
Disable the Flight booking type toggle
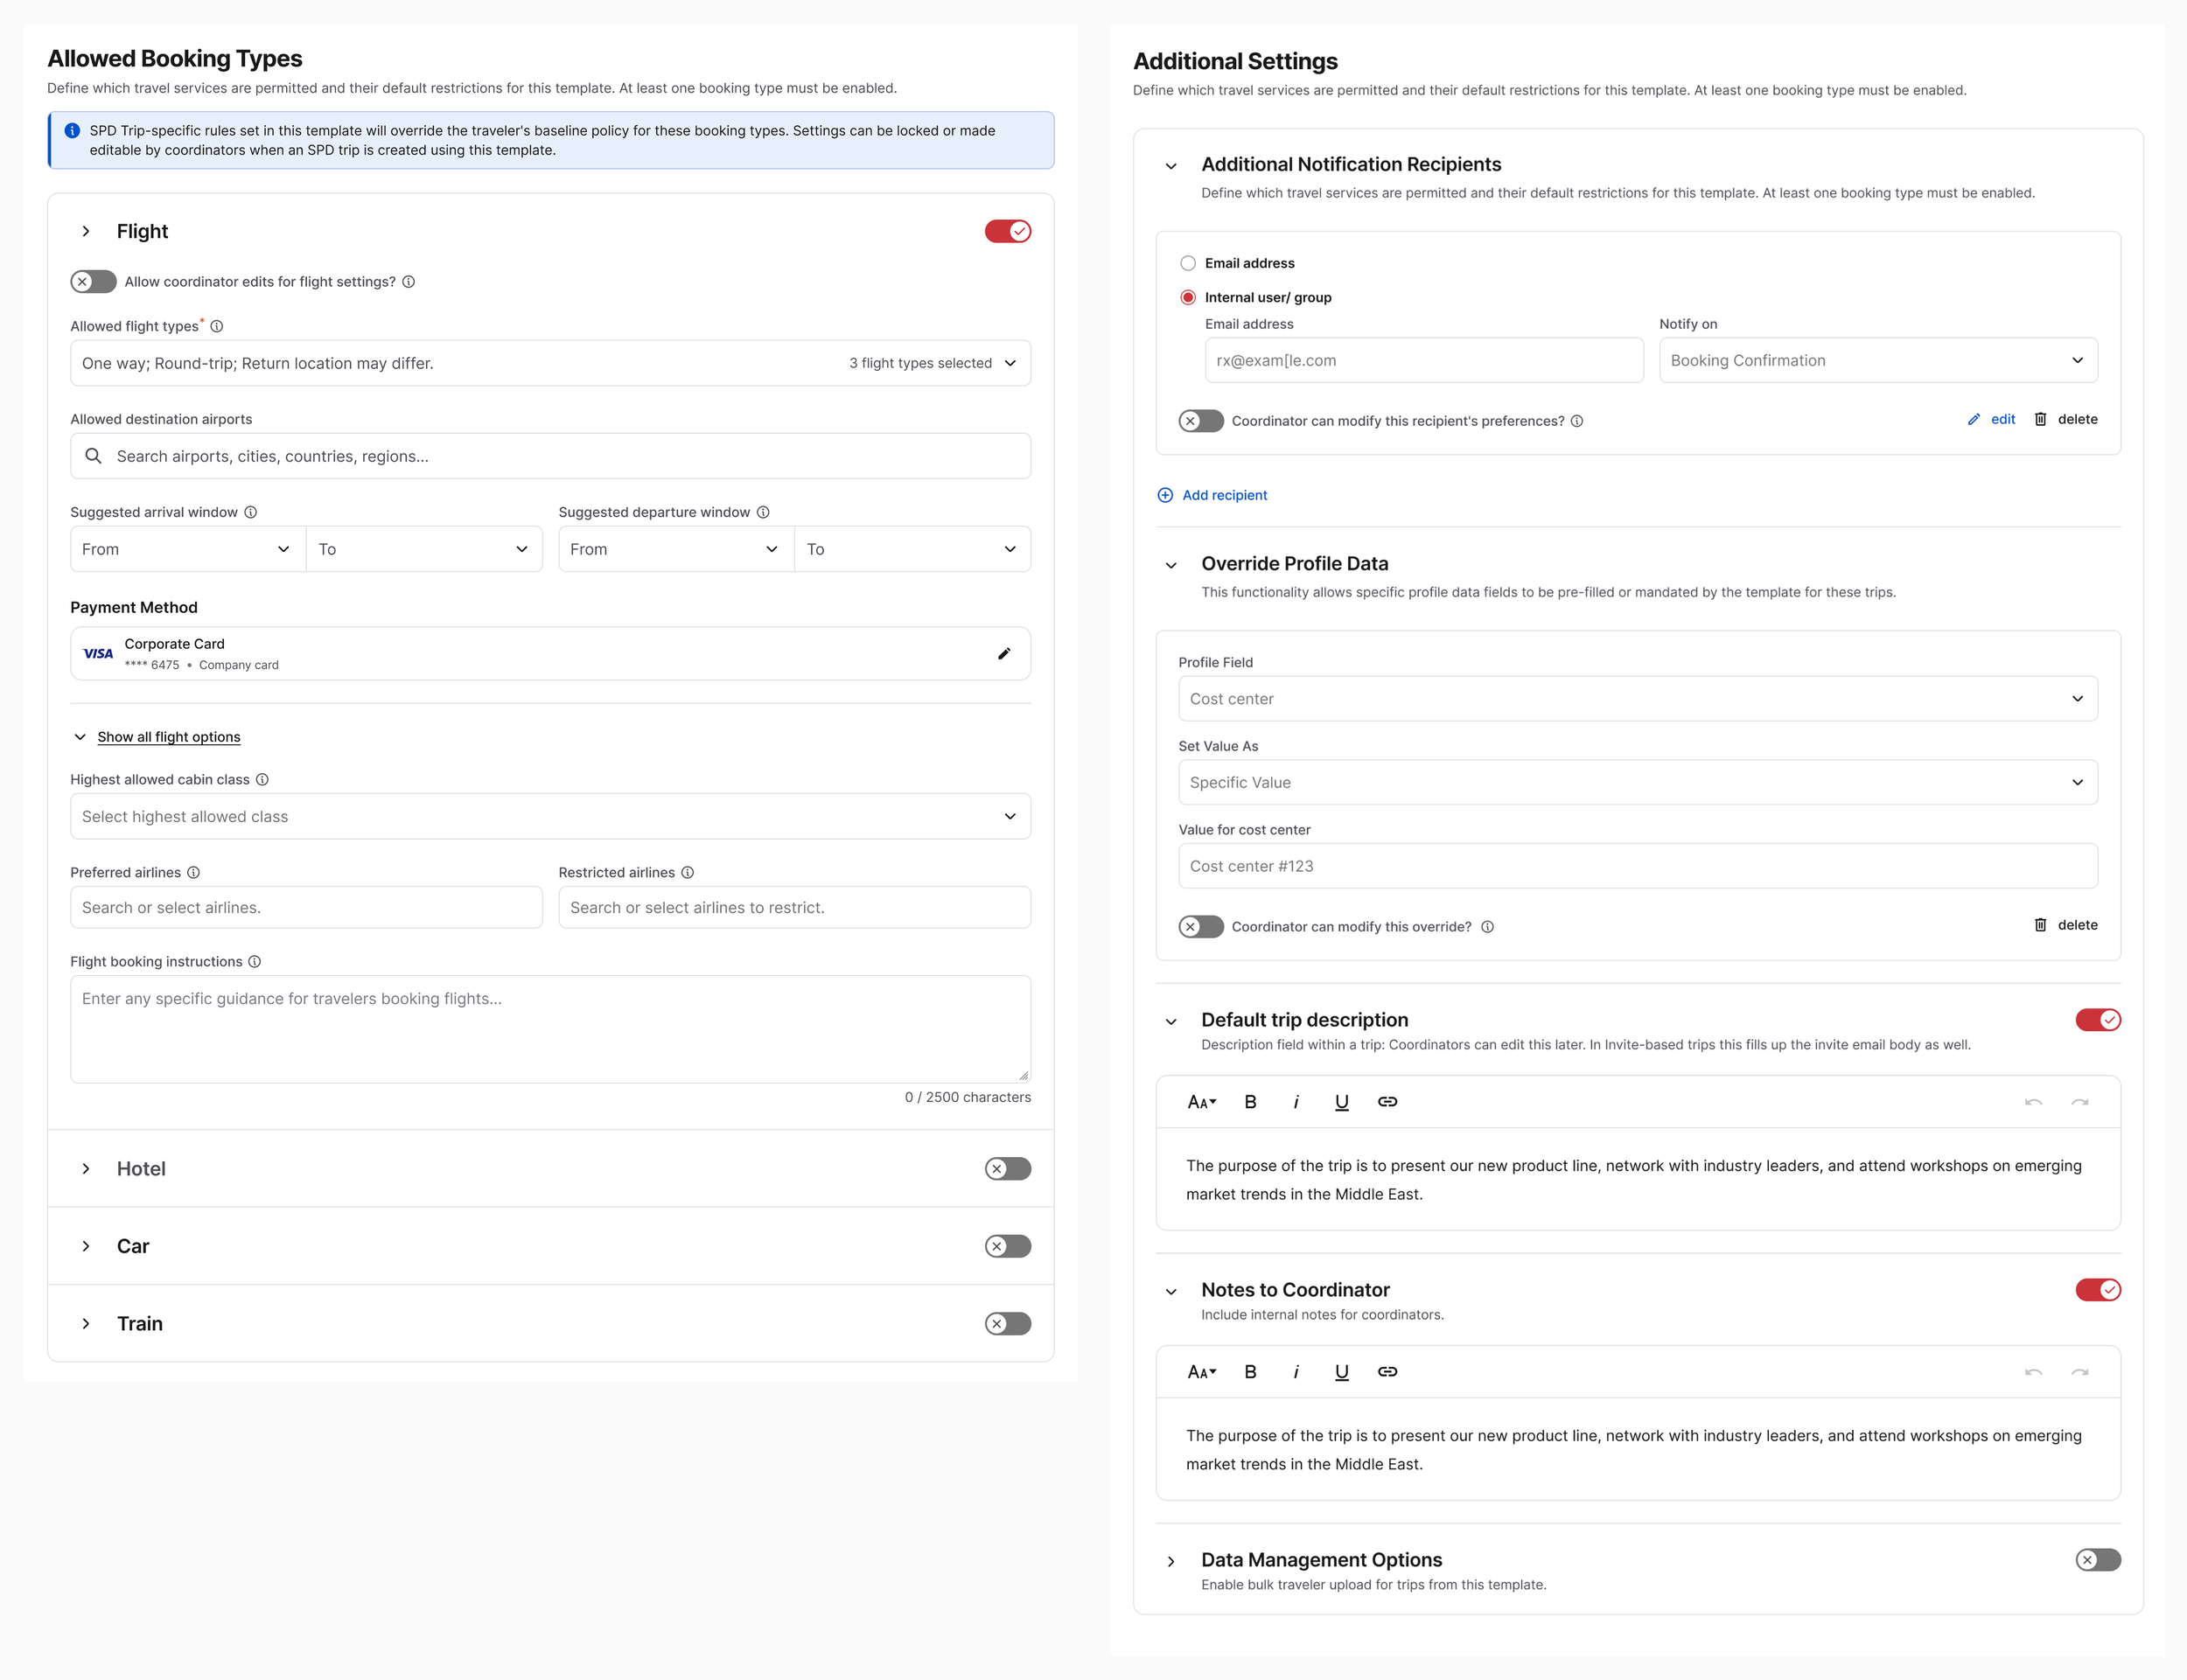tap(1007, 231)
